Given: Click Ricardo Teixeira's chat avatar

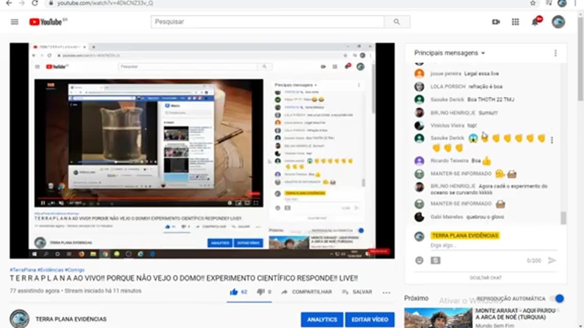Looking at the screenshot, I should (419, 161).
